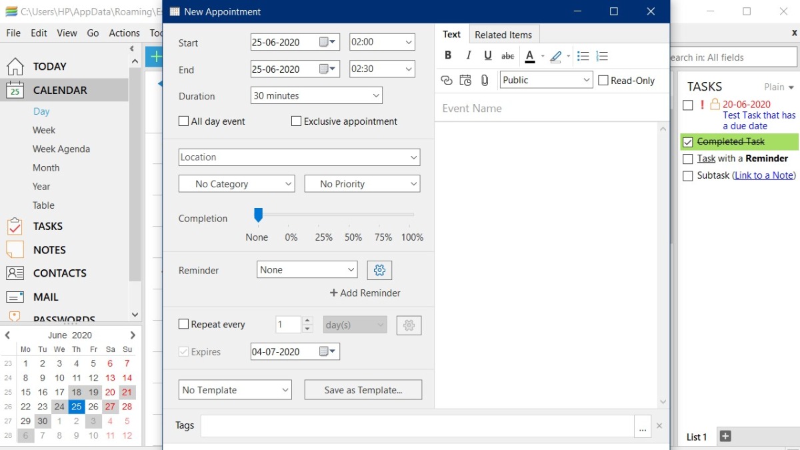Tick the Exclusive appointment checkbox
The height and width of the screenshot is (450, 800).
pos(296,121)
